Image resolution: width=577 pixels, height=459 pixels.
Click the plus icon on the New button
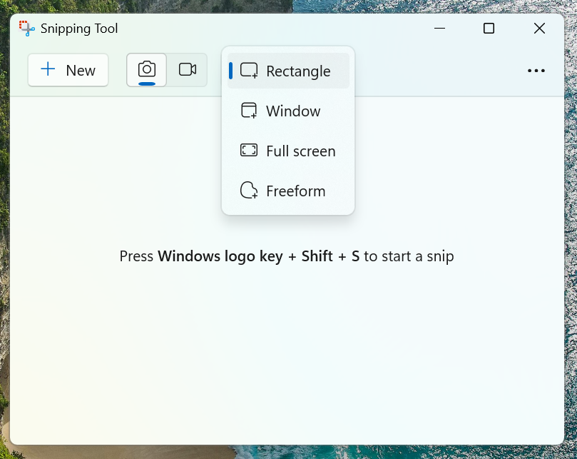tap(48, 69)
